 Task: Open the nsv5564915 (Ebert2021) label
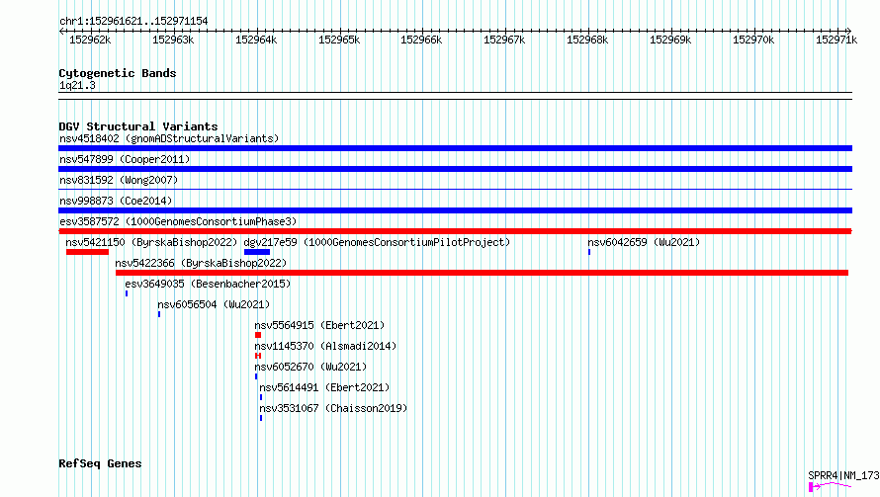tap(319, 325)
